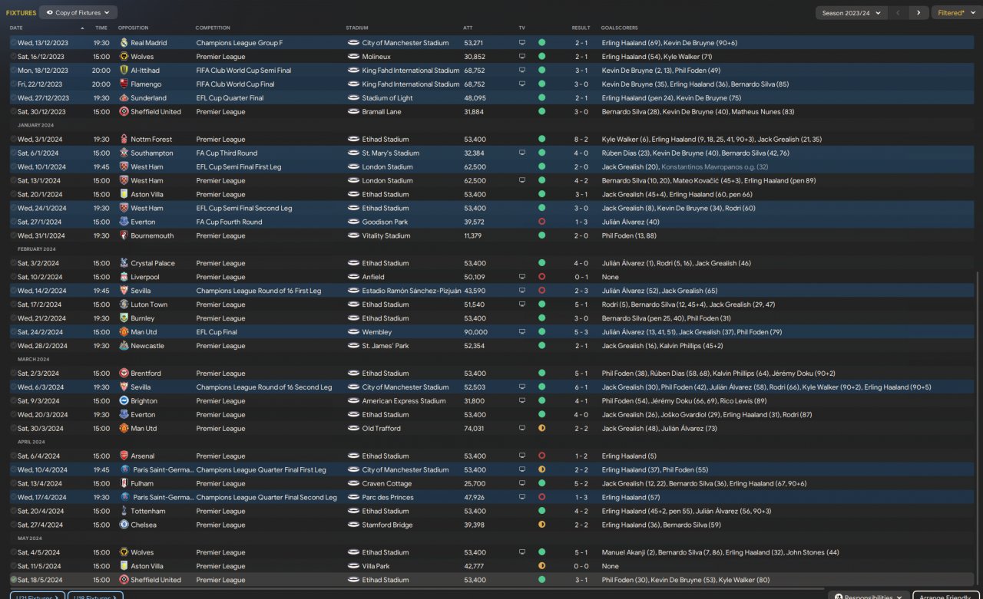
Task: Tick the circle for the Sat, 24/2/2024 fixture
Action: (13, 333)
